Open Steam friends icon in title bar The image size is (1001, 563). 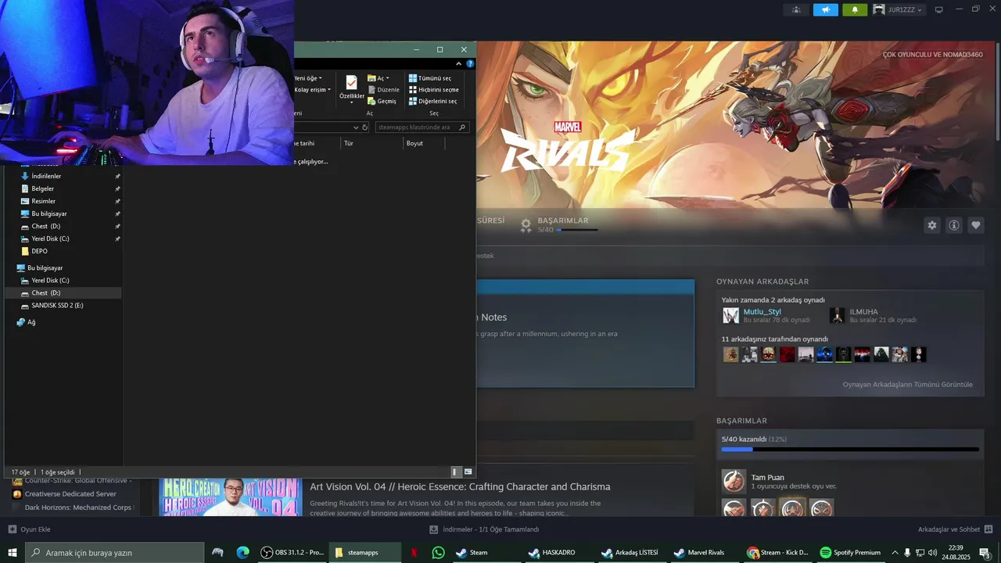pos(796,9)
